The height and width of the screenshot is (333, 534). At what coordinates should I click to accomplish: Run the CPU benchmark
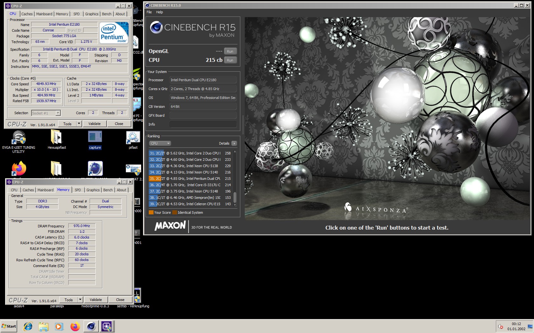tap(230, 60)
